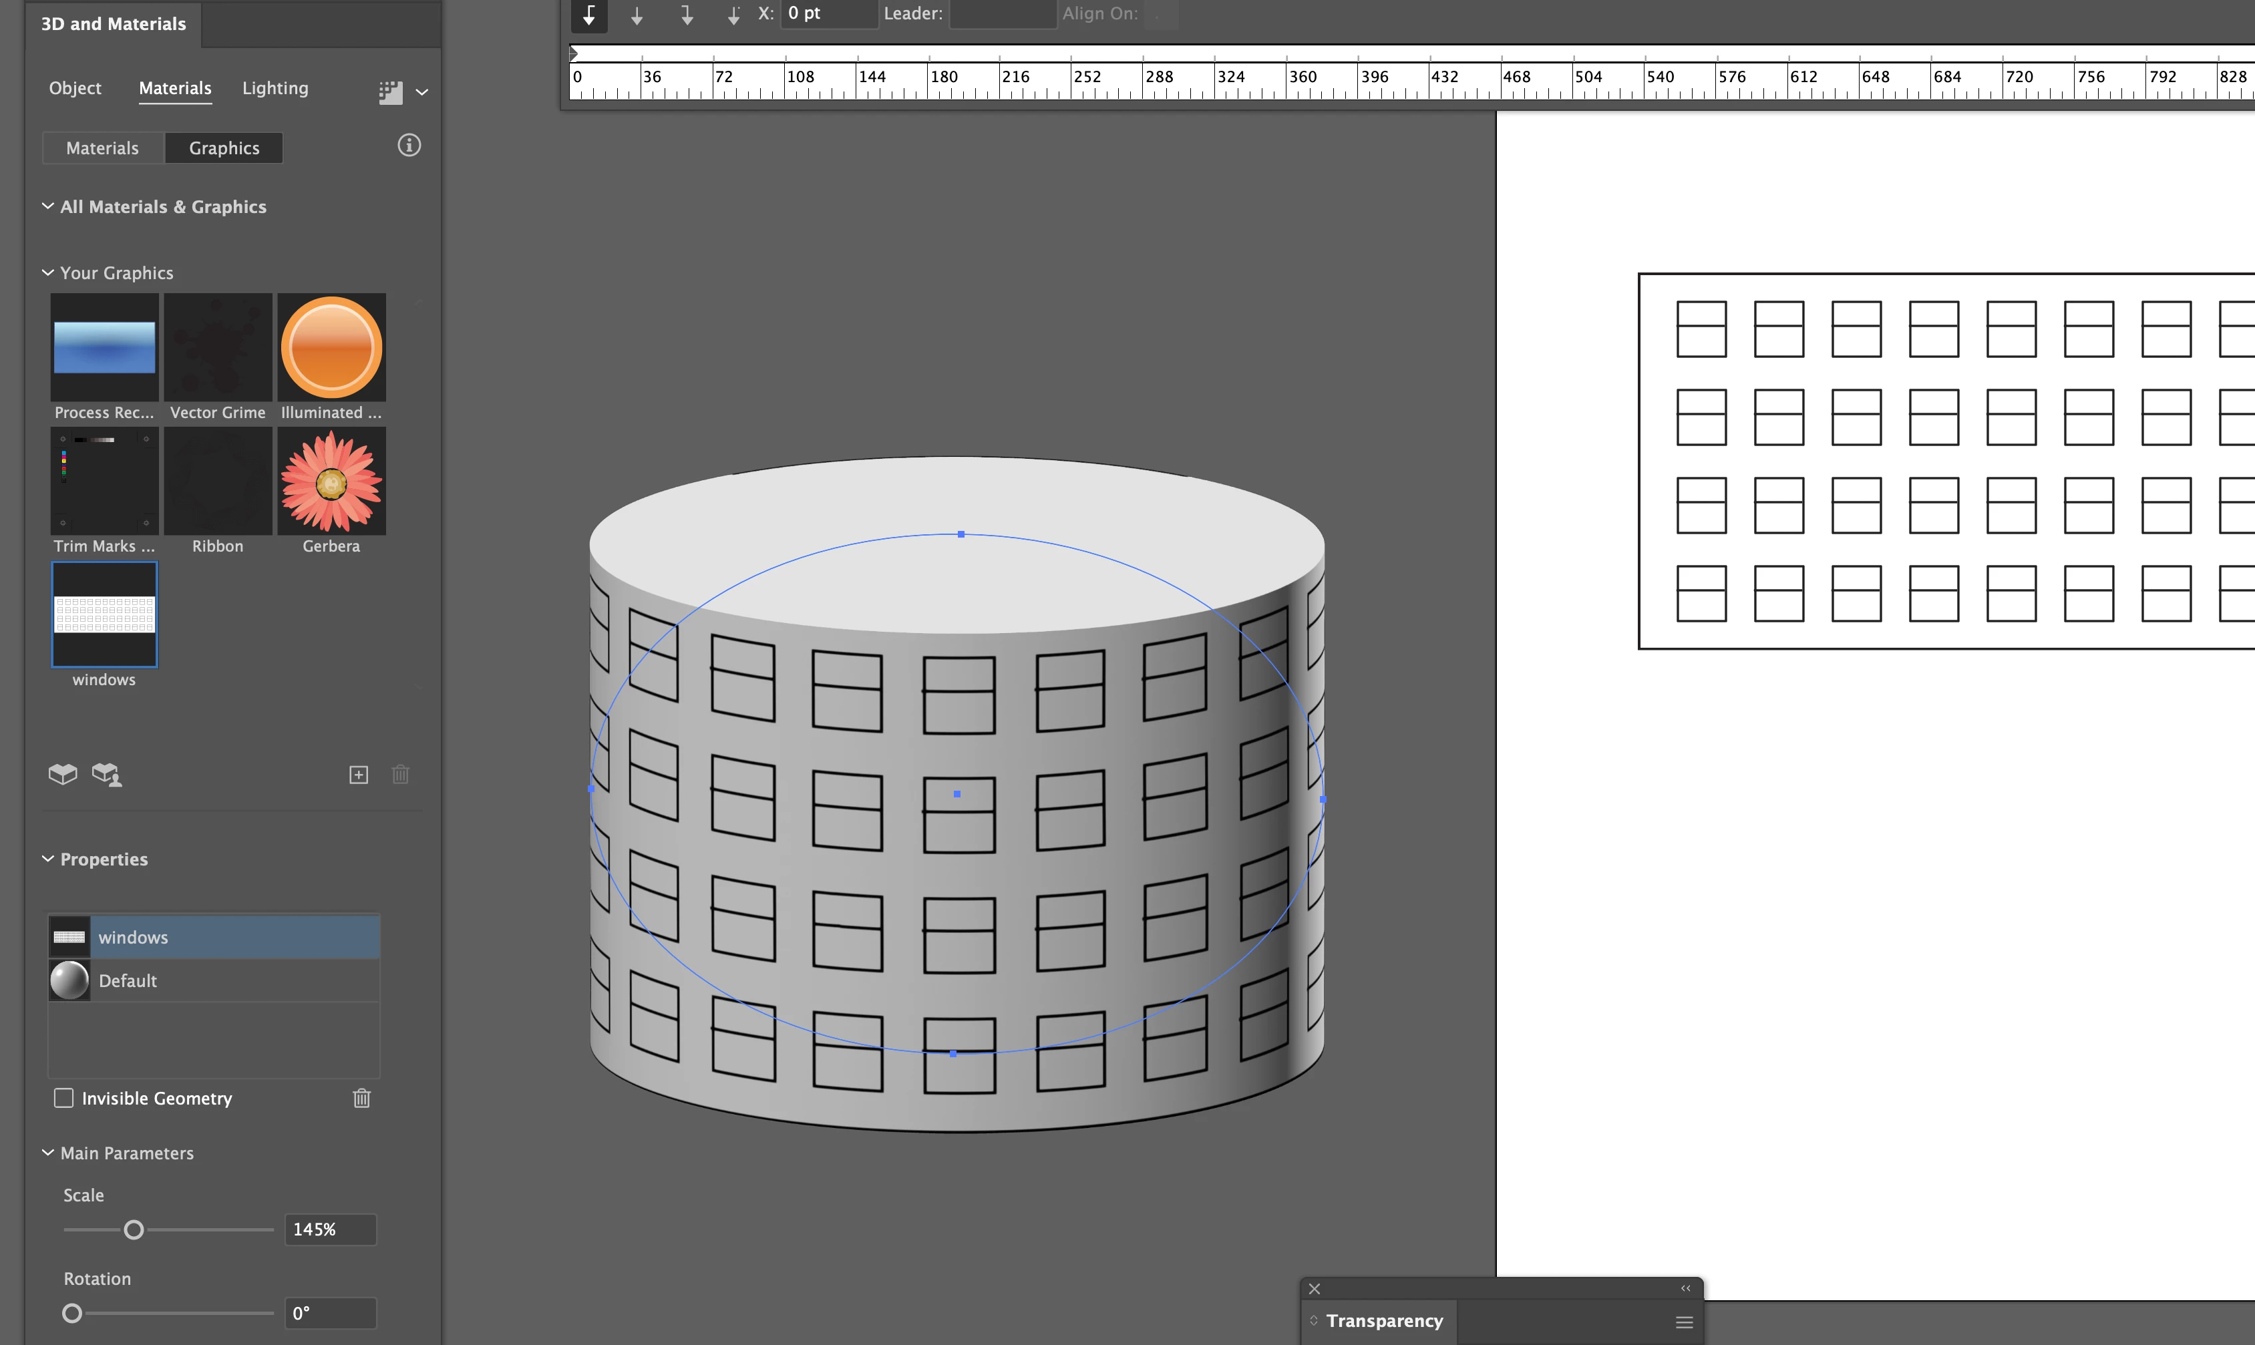The width and height of the screenshot is (2255, 1345).
Task: Click the add new graphic plus icon
Action: [x=359, y=774]
